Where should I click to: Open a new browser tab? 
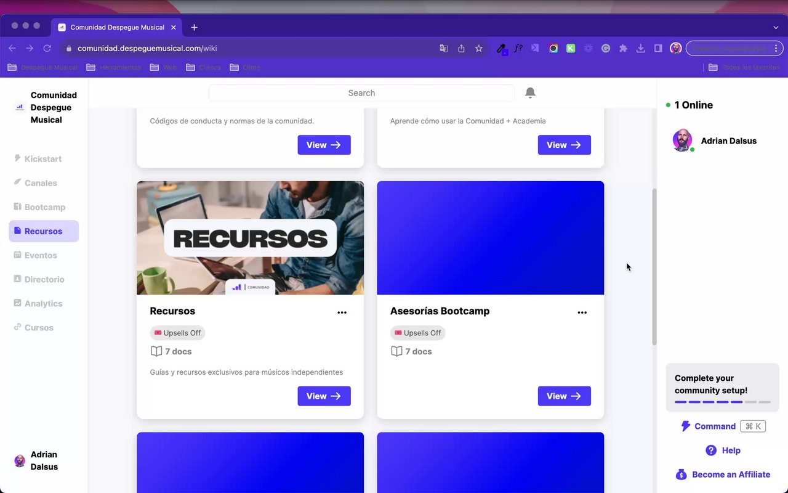click(194, 27)
